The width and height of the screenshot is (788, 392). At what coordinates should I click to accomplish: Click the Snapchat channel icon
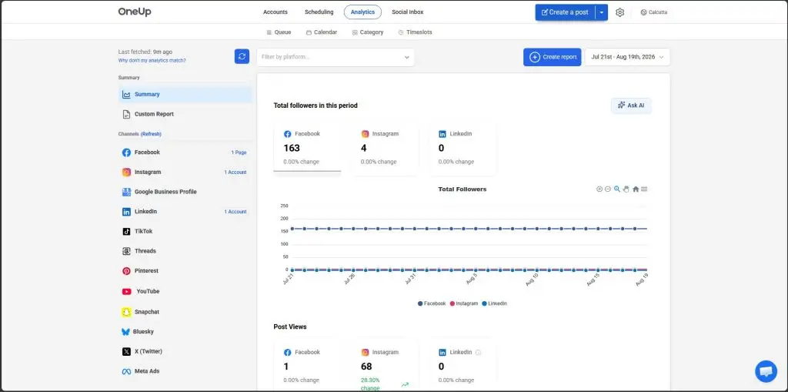click(x=127, y=312)
